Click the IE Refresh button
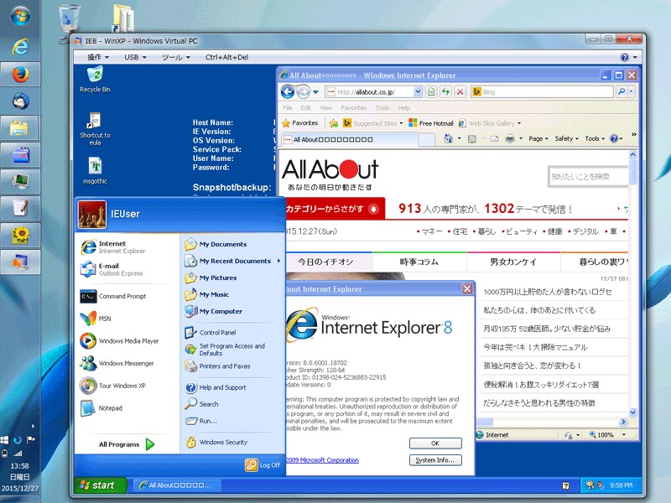Image resolution: width=671 pixels, height=503 pixels. pos(445,91)
